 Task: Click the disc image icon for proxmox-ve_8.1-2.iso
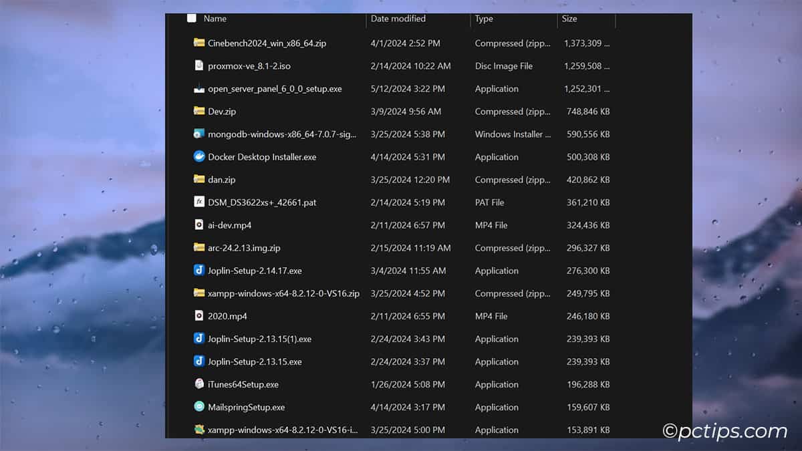point(199,65)
